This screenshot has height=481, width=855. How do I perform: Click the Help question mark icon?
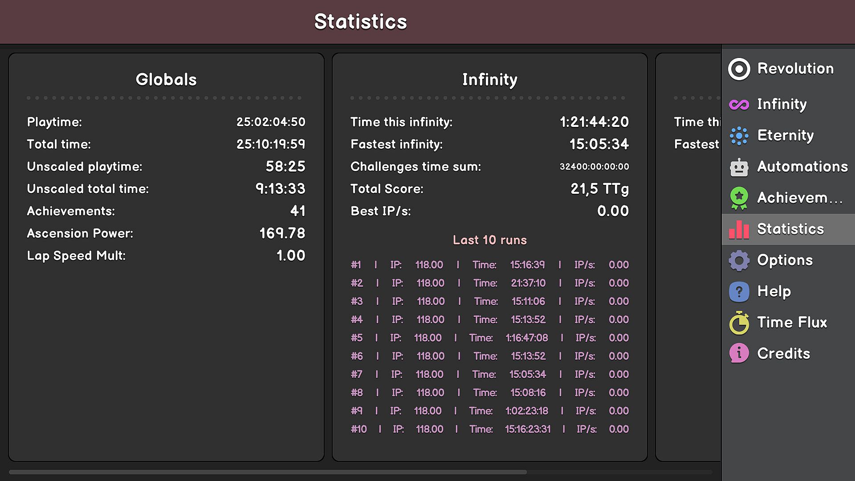click(x=739, y=292)
